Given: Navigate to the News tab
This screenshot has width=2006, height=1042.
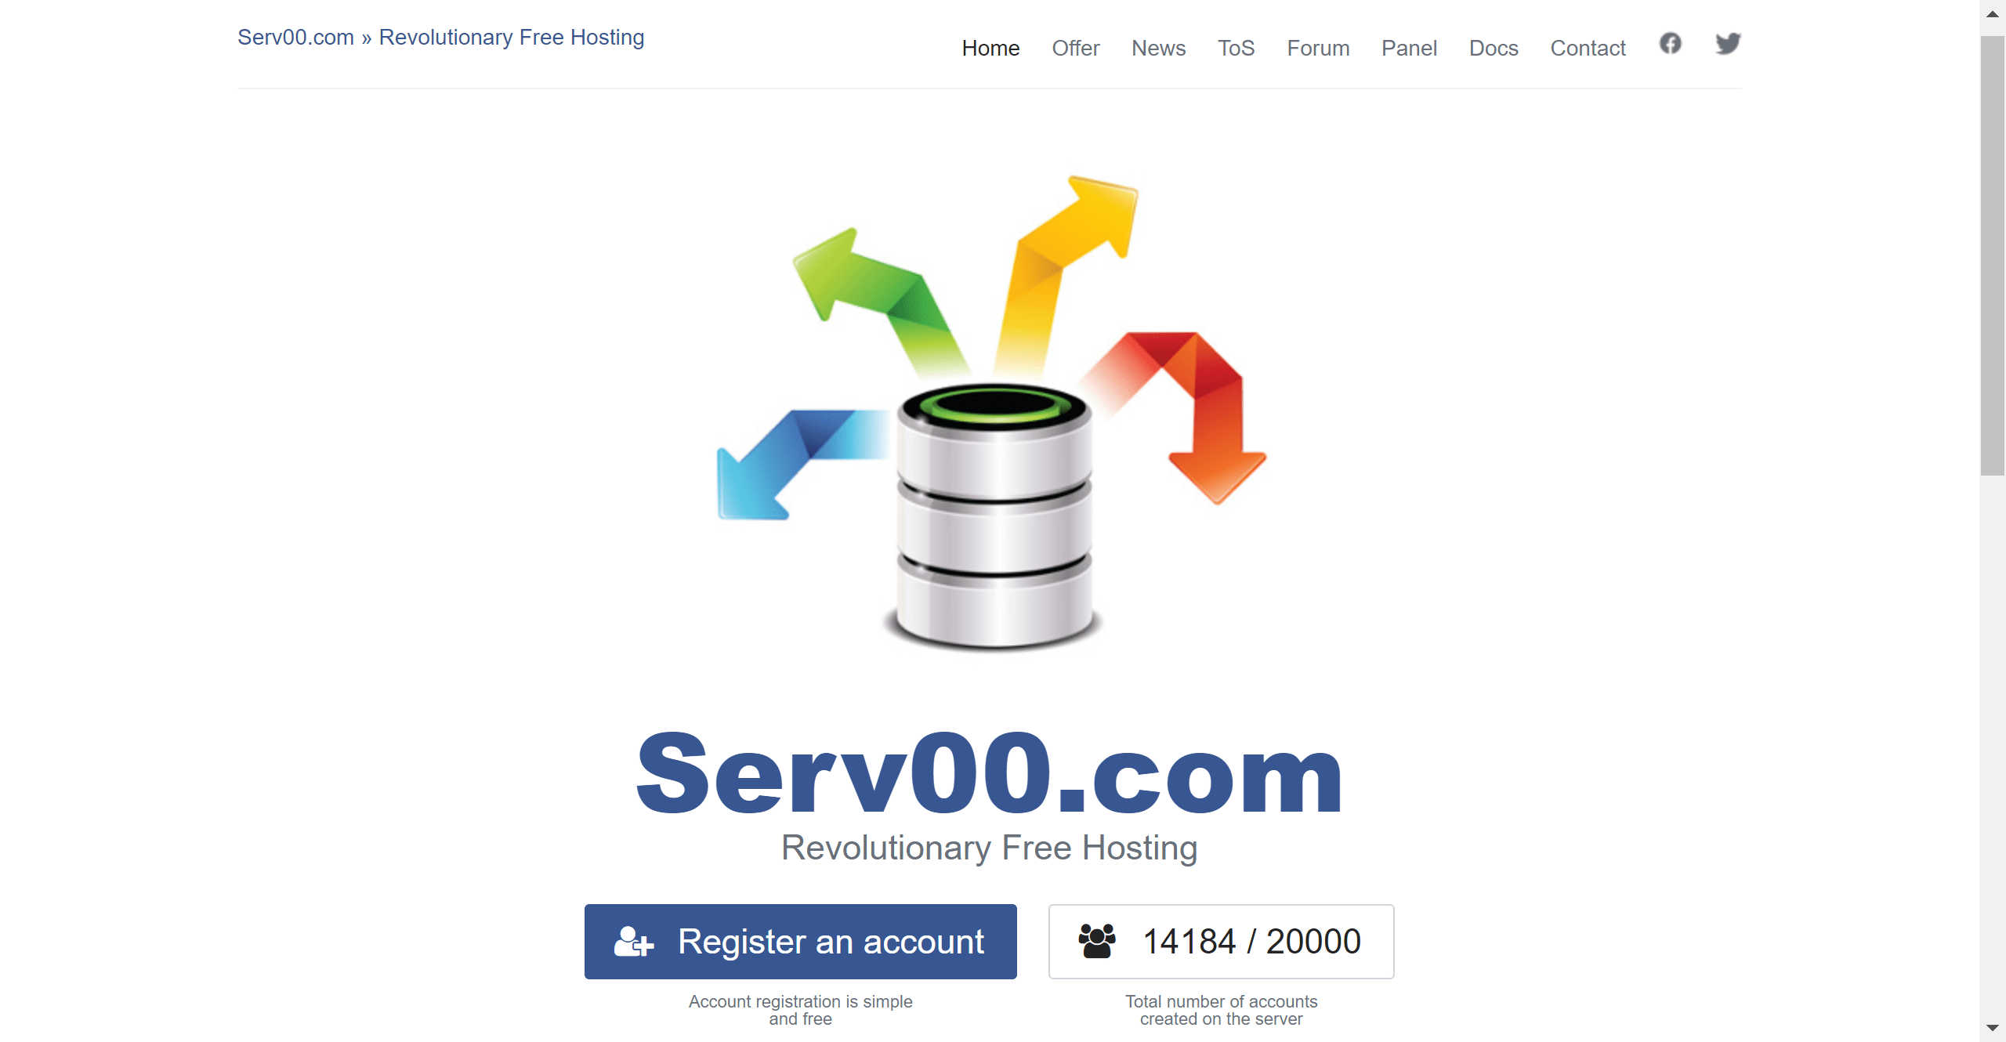Looking at the screenshot, I should pyautogui.click(x=1157, y=46).
